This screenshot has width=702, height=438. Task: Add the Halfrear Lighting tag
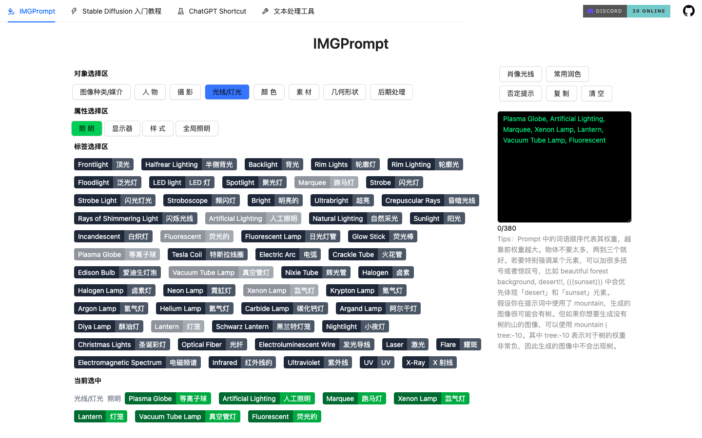(x=189, y=164)
